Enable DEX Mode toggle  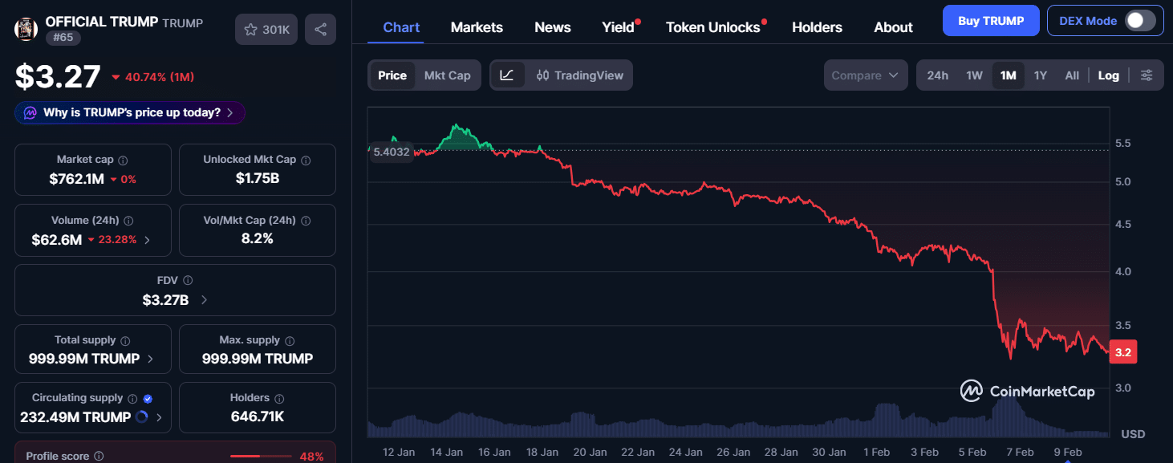(1140, 20)
